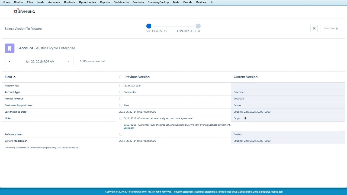Open the Terms of Use link

coord(224,192)
